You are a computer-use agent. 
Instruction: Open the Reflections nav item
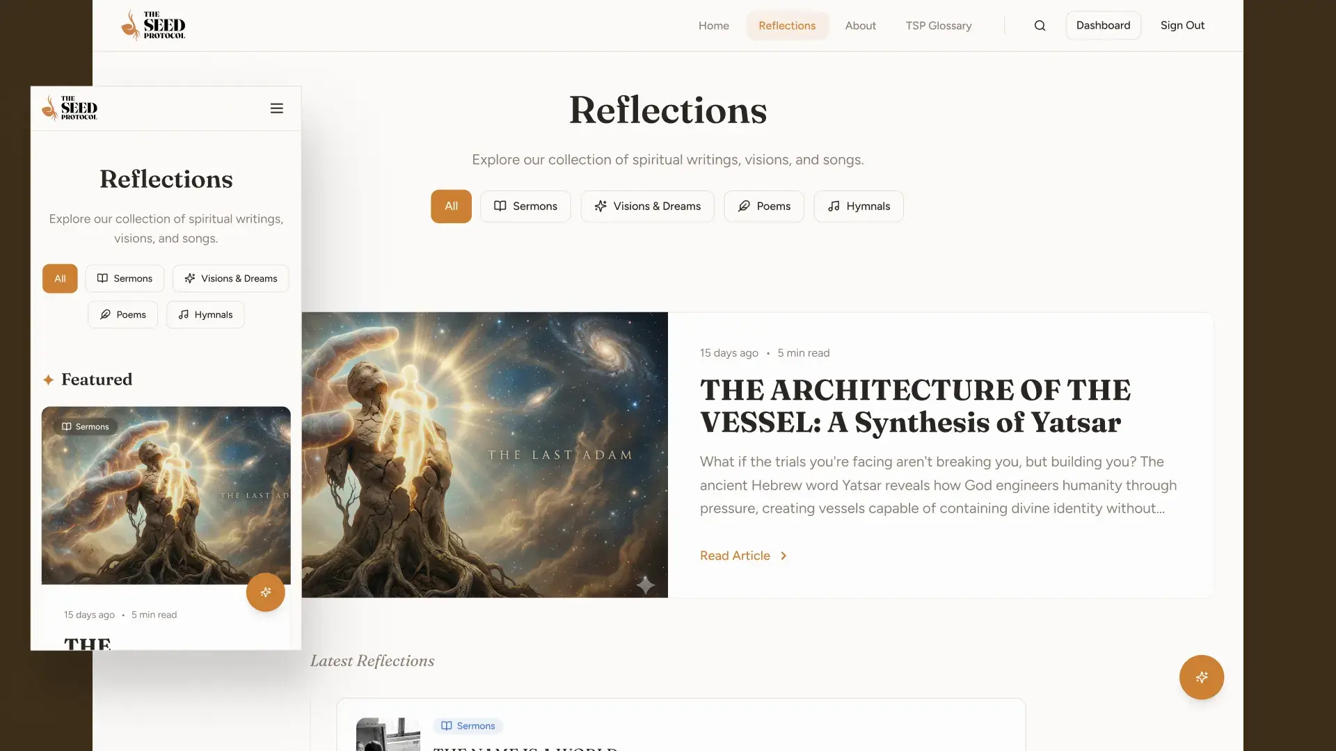coord(787,26)
